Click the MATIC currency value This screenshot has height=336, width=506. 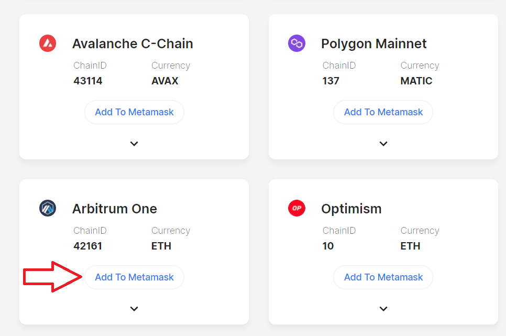point(416,81)
